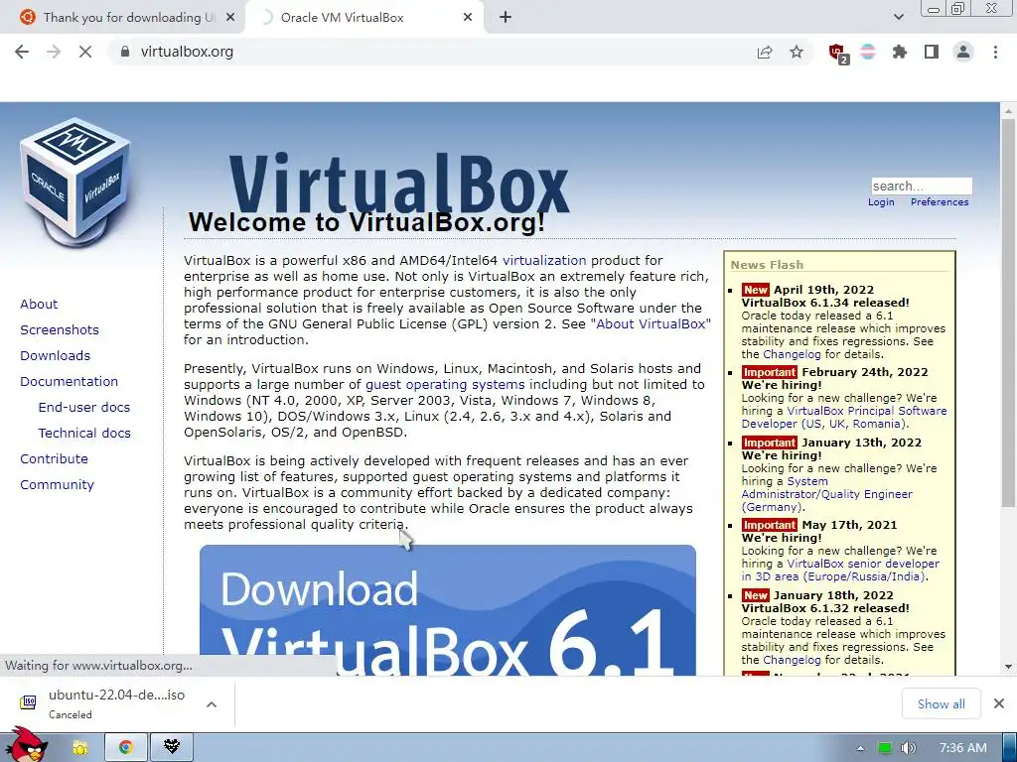Go to Downloads in the sidebar

click(56, 356)
